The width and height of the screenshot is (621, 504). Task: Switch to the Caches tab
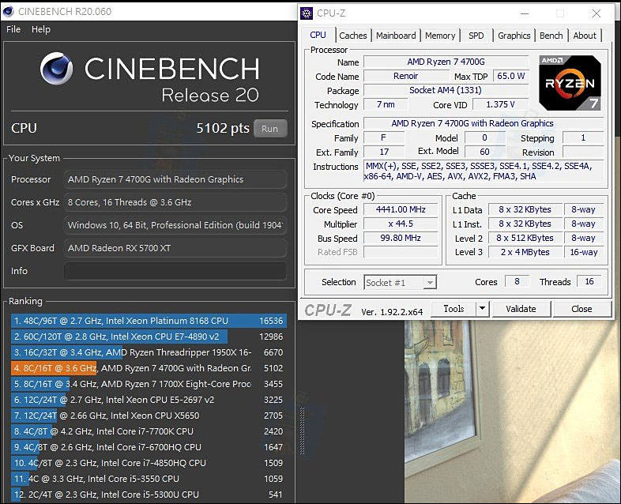(x=353, y=36)
